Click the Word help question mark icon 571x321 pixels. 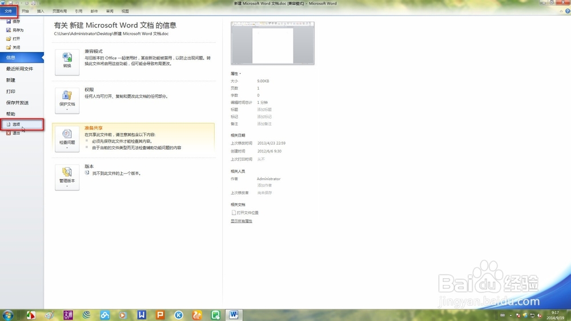(x=568, y=11)
